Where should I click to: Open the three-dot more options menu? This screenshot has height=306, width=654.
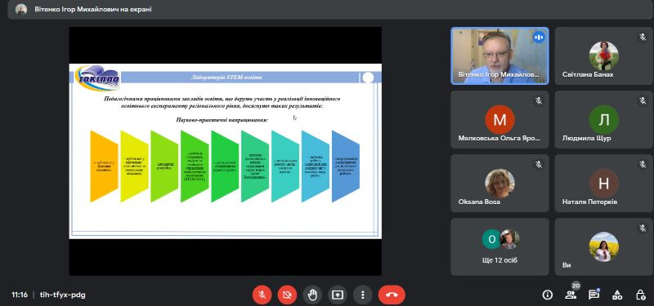click(362, 295)
